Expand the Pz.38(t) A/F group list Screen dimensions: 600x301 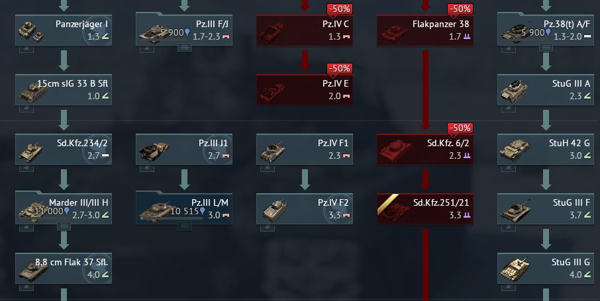coord(546,48)
